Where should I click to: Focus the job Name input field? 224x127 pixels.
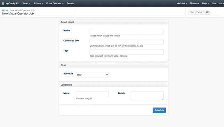[x=92, y=94]
